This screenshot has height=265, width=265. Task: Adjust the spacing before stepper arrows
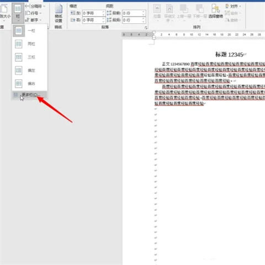pos(144,13)
